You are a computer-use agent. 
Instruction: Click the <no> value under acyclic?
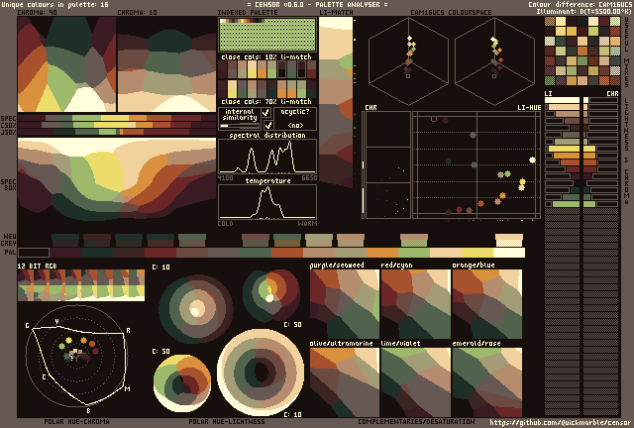pos(295,125)
